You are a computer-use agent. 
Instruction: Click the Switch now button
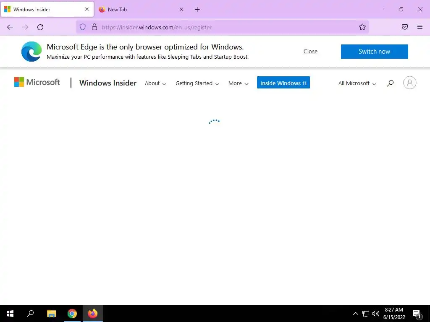(374, 52)
